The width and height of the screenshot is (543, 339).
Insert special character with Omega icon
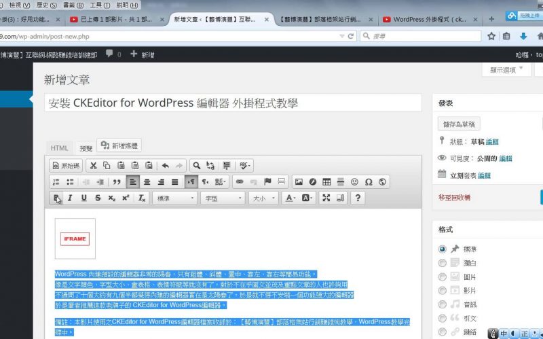(369, 181)
